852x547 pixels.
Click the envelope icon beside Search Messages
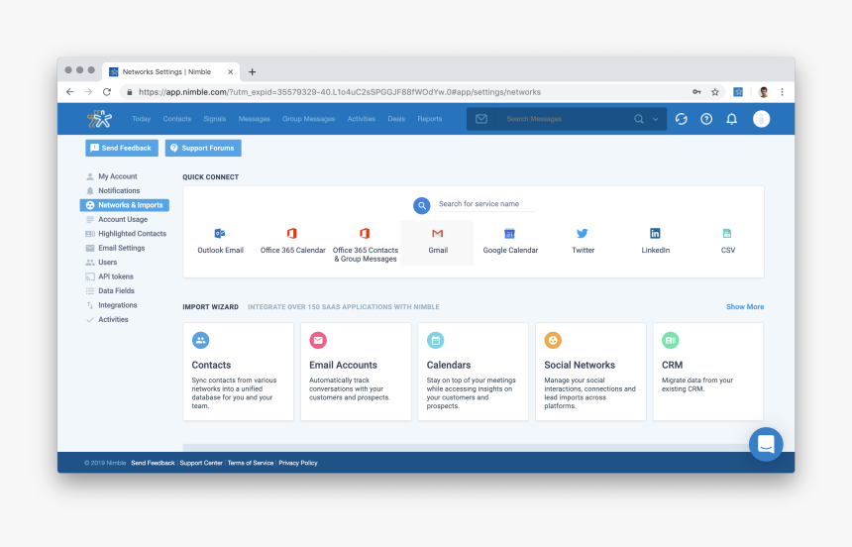tap(481, 119)
